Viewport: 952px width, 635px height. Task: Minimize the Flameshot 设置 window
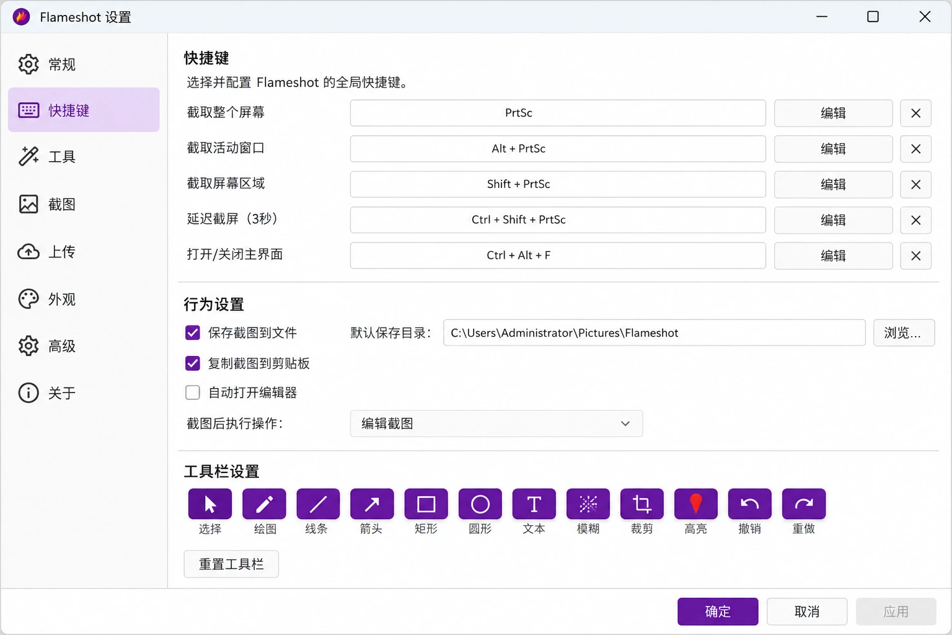click(x=822, y=17)
